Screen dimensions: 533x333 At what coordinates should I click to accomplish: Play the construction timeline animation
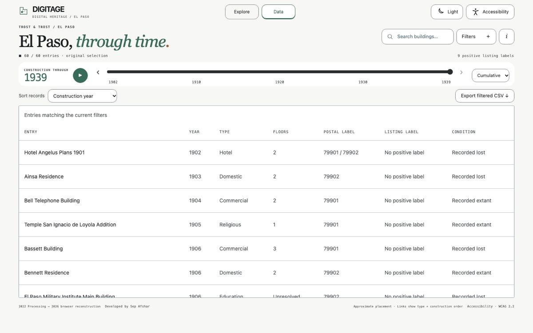click(x=80, y=75)
